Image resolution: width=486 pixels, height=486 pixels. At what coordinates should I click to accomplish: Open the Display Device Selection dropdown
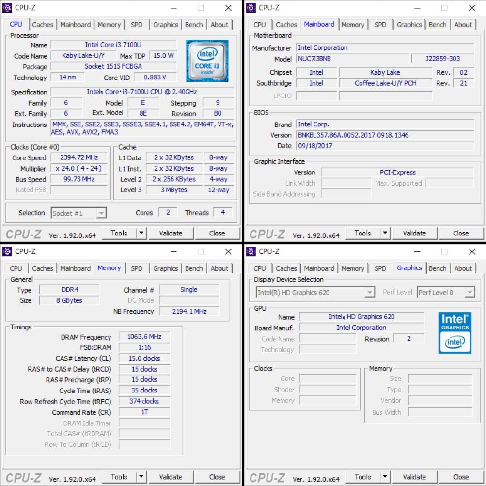coord(370,292)
